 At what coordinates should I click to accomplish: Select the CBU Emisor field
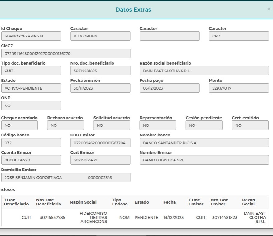pos(100,143)
